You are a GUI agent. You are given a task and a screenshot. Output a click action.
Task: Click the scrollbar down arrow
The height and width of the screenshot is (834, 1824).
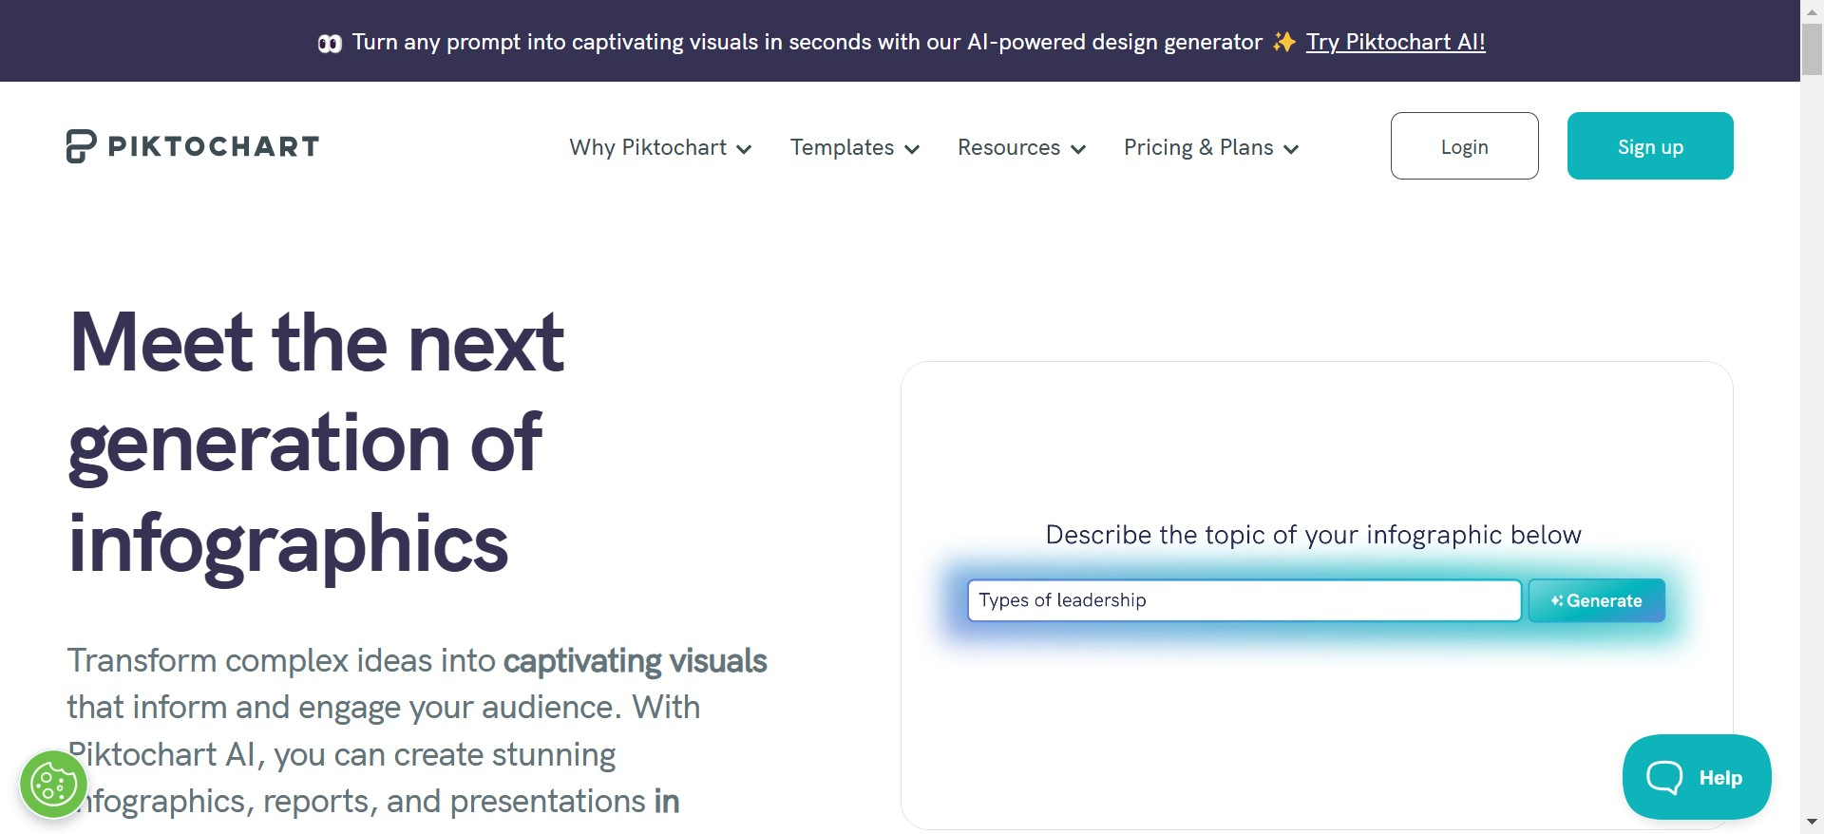1812,822
